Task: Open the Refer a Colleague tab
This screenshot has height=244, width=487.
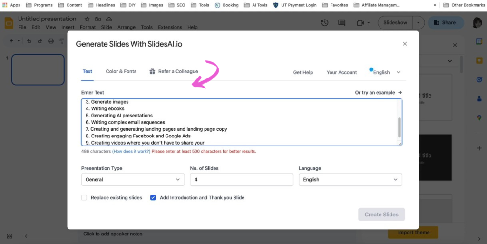Action: 174,71
